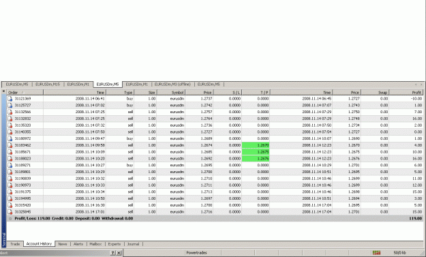
Task: Click the 12.00 profit value
Action: 417,185
